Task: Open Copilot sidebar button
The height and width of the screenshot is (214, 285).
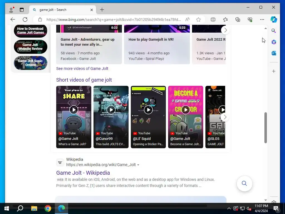Action: (x=274, y=20)
